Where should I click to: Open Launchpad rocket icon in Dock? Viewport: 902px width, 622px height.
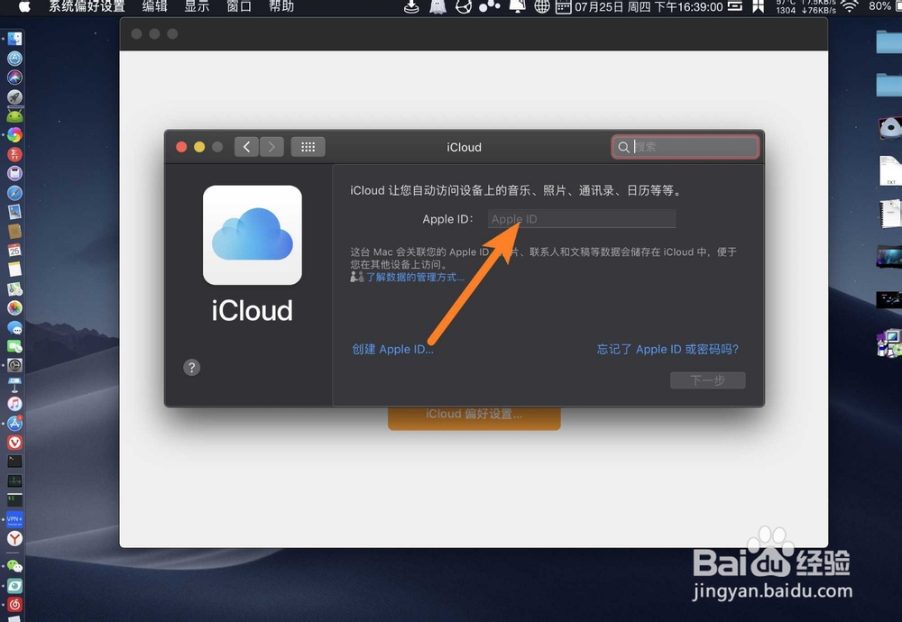point(15,96)
